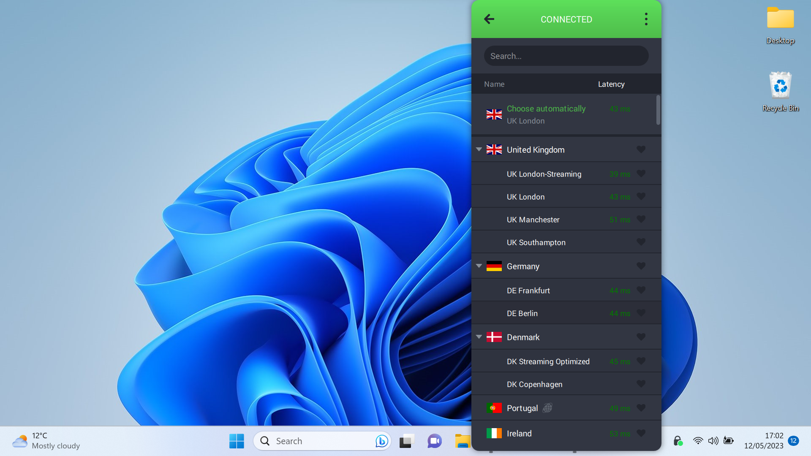Open the Chat app on taskbar

pyautogui.click(x=435, y=441)
